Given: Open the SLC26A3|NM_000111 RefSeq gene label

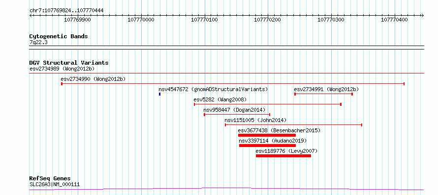Looking at the screenshot, I should point(55,184).
